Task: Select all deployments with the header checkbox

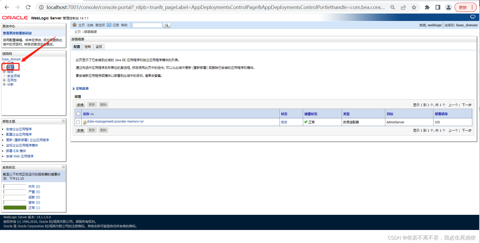Action: pyautogui.click(x=78, y=114)
